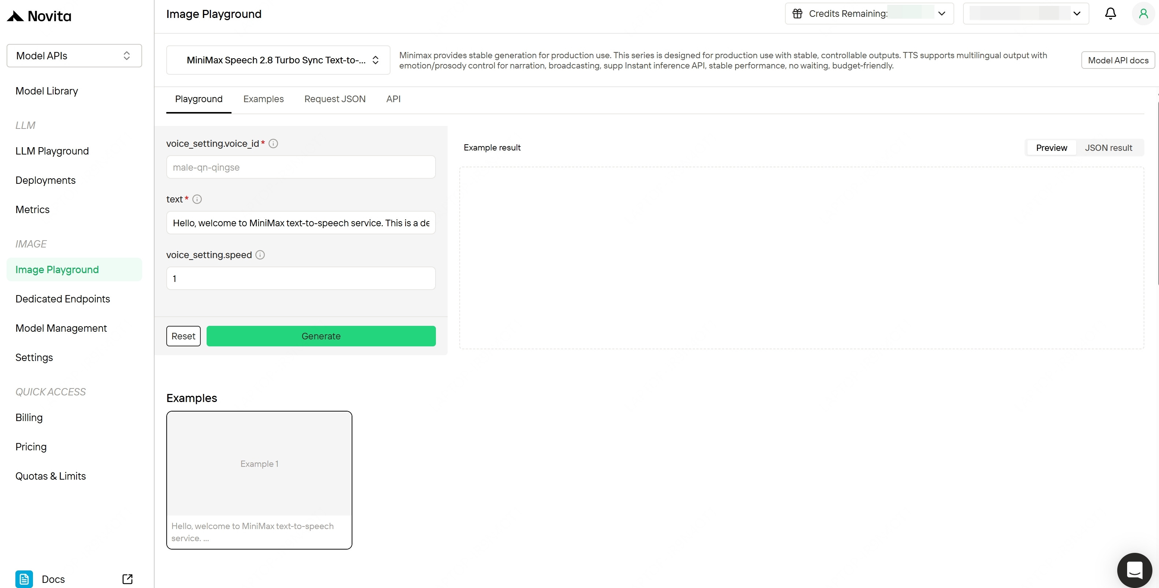1159x588 pixels.
Task: Click the Docs external link icon
Action: [x=127, y=579]
